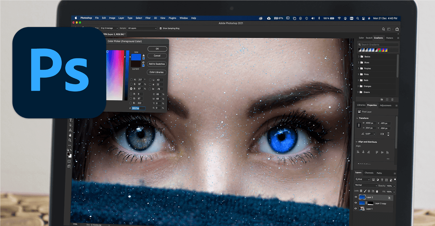
Task: Hide the Layer 1 layer
Action: (356, 209)
